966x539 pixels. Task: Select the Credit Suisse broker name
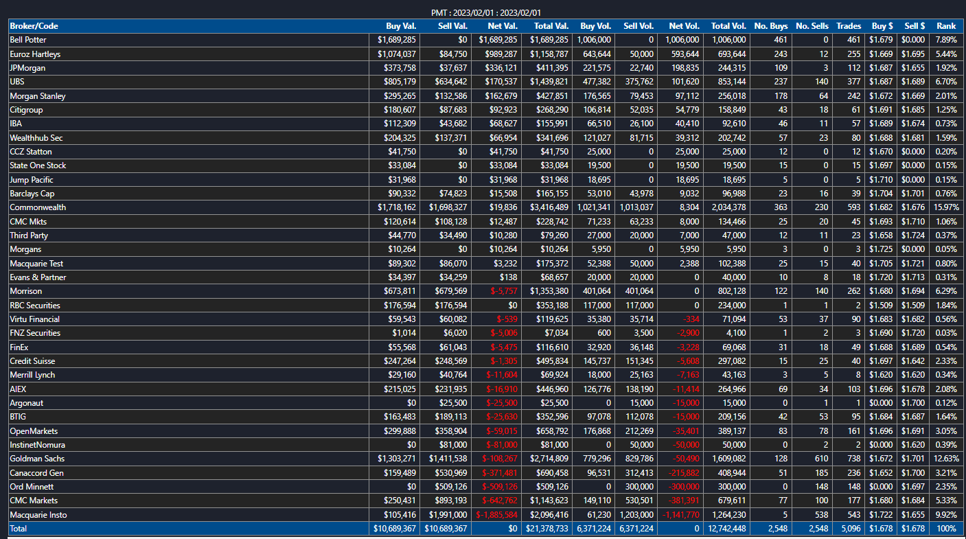point(32,361)
